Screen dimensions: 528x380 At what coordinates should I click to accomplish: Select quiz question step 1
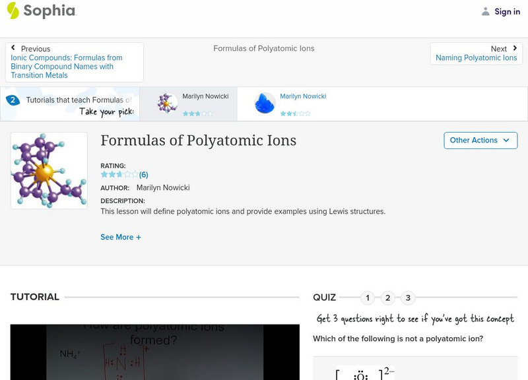(x=367, y=297)
